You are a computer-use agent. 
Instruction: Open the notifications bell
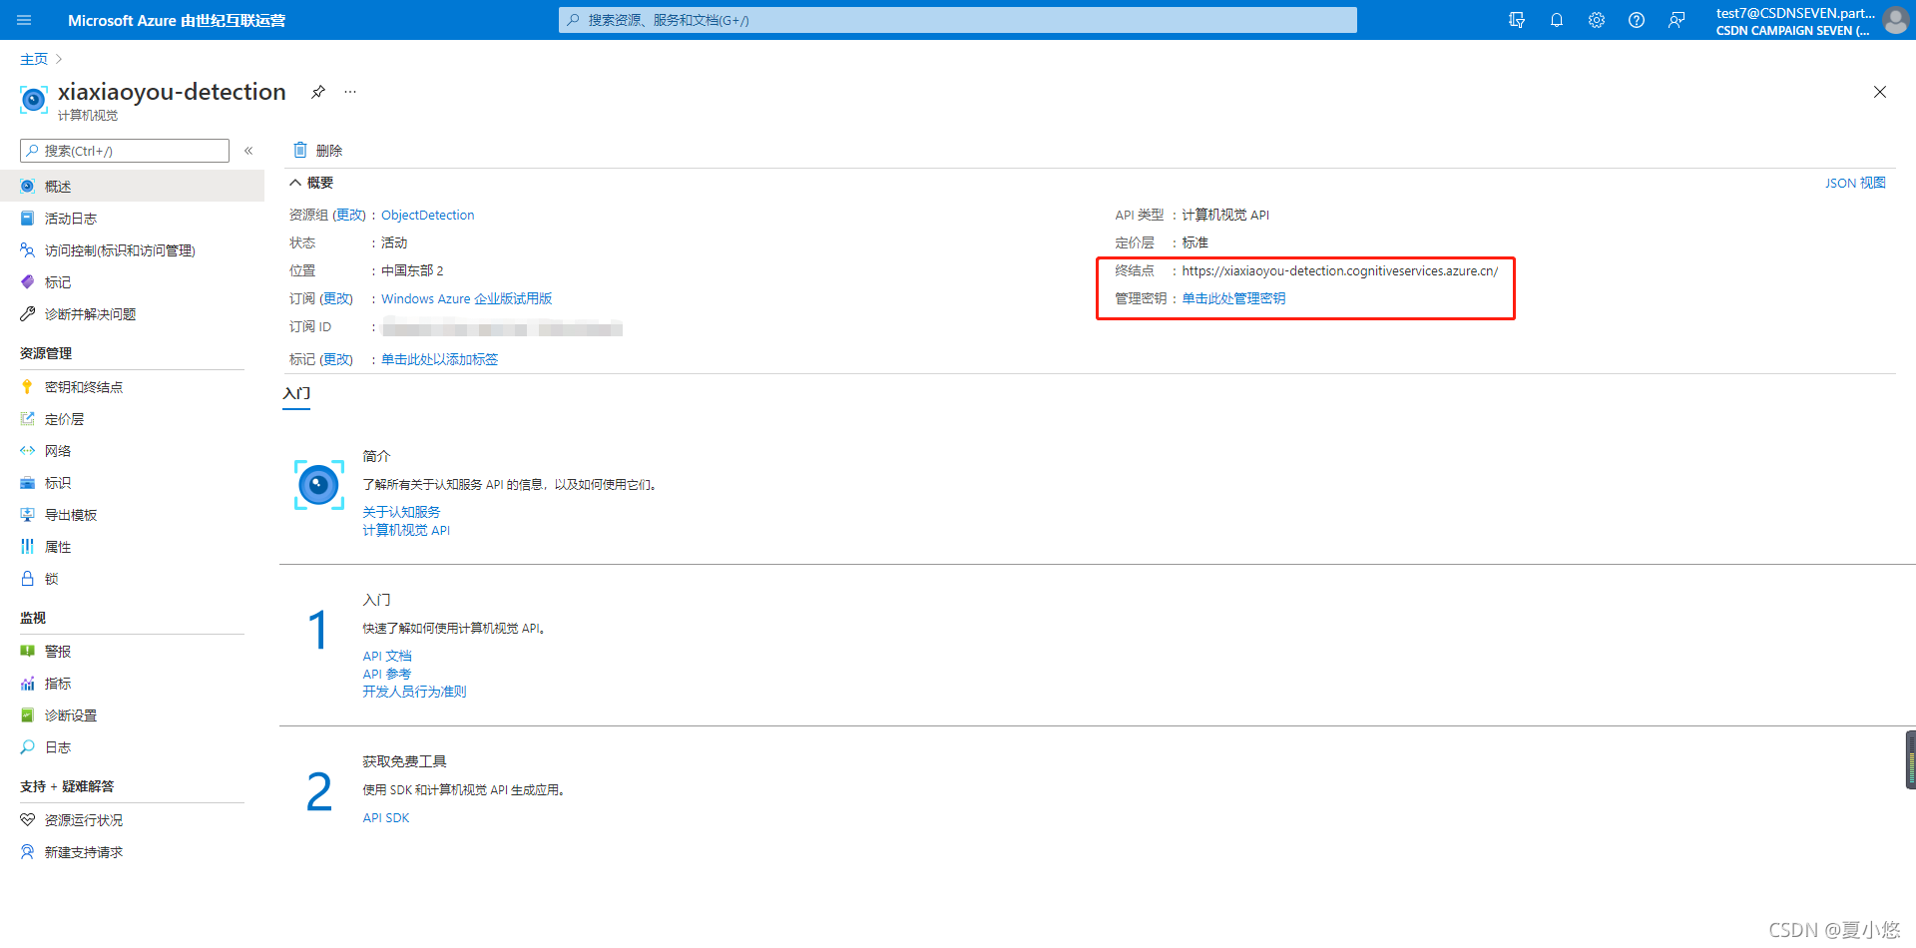coord(1557,20)
